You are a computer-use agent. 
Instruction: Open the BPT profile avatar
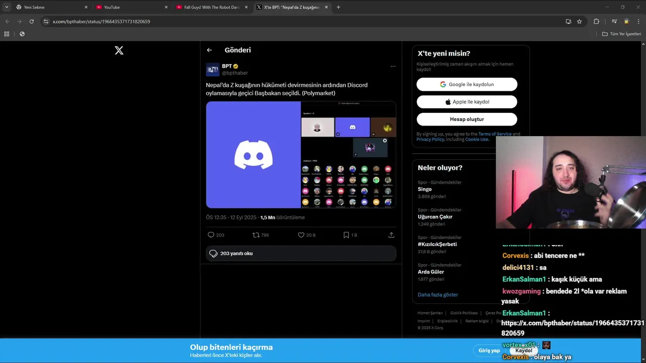coord(212,70)
